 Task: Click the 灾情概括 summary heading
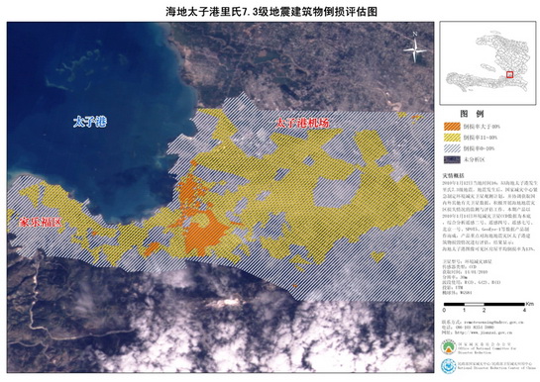pyautogui.click(x=453, y=175)
